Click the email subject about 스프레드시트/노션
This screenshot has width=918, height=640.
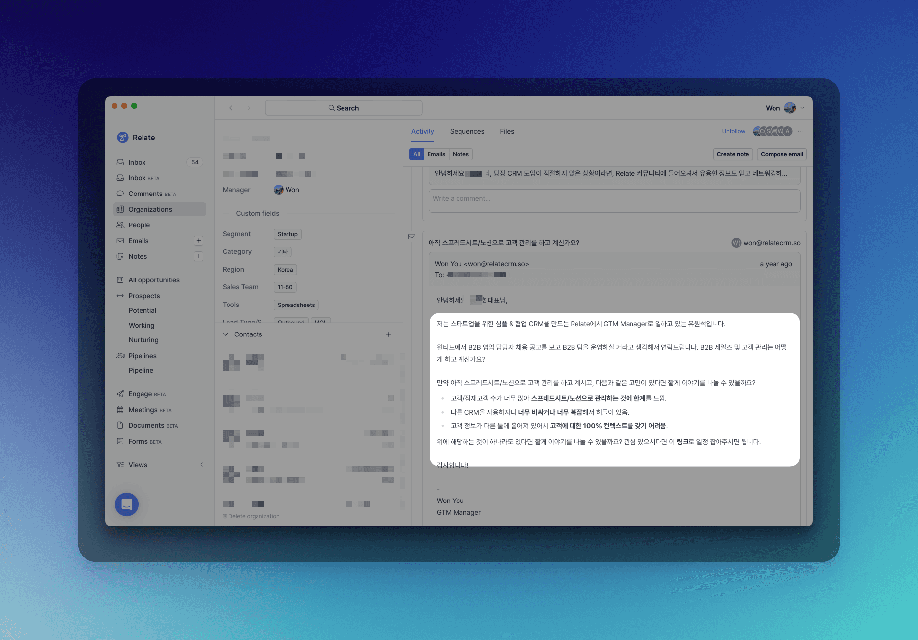click(x=504, y=243)
